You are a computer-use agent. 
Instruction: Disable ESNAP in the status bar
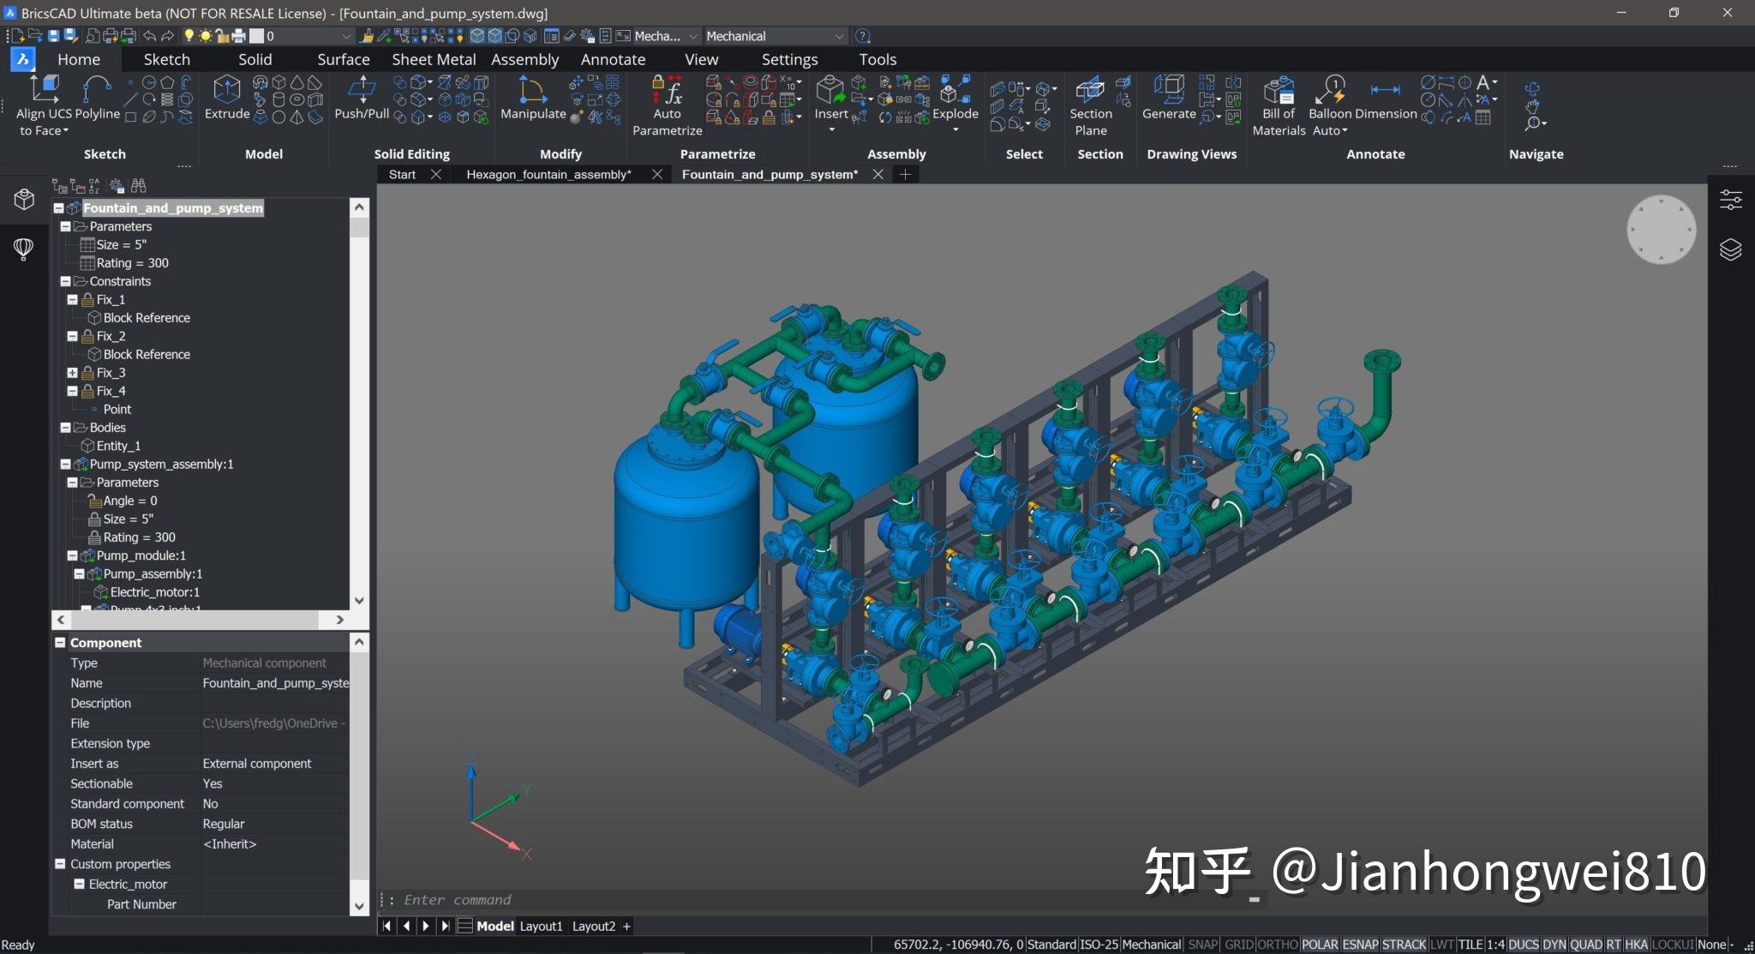click(x=1361, y=944)
